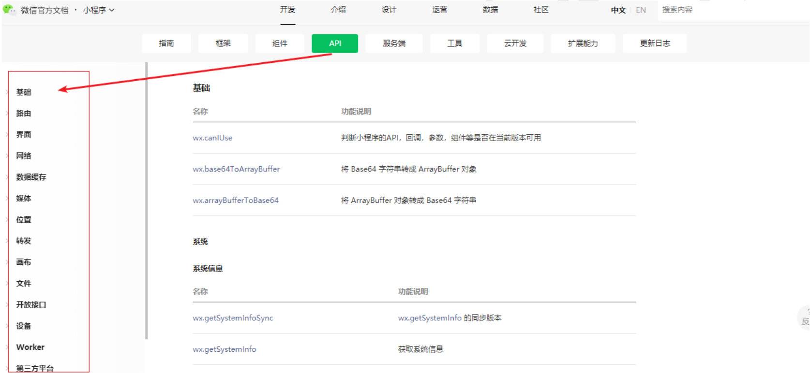This screenshot has width=810, height=373.
Task: Select the green API button
Action: point(335,43)
